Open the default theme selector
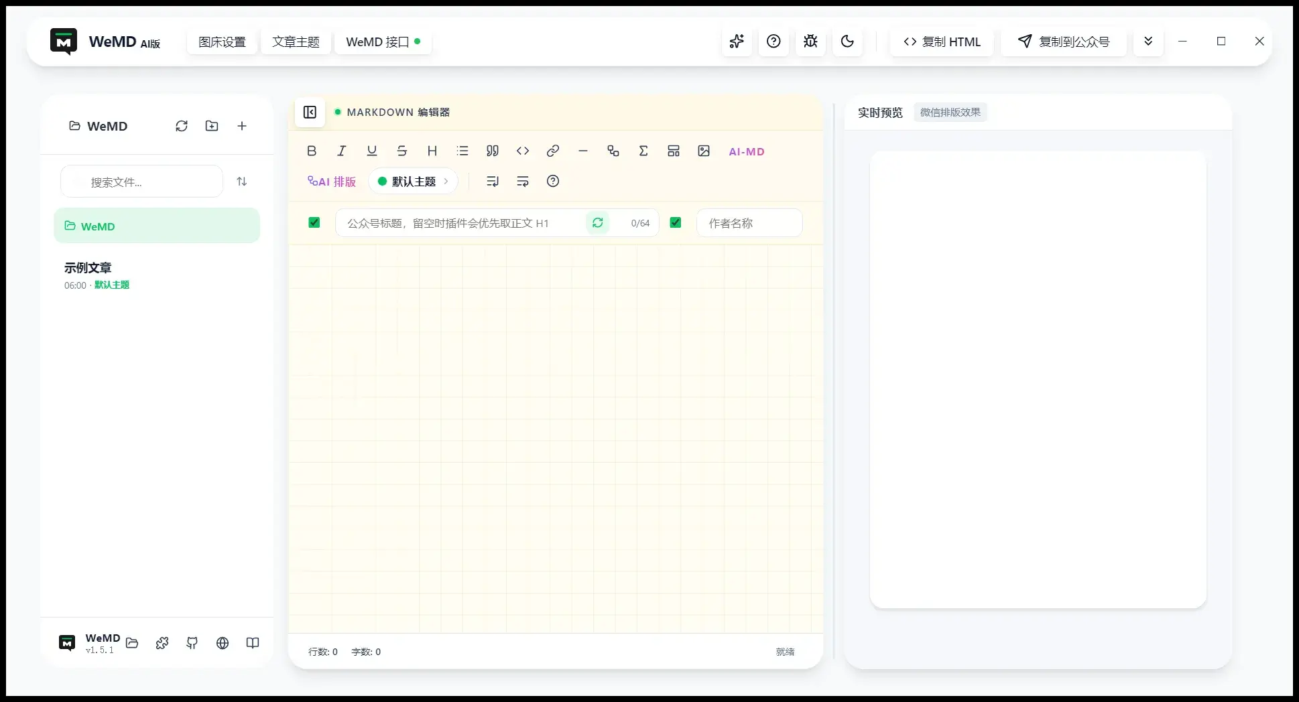Viewport: 1299px width, 702px height. click(x=413, y=182)
